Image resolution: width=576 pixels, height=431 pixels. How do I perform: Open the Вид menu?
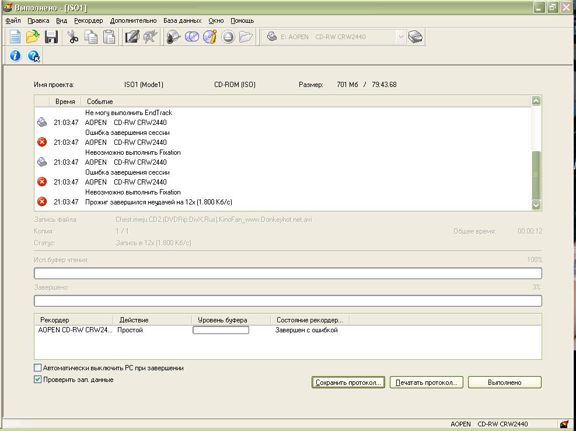coord(62,20)
